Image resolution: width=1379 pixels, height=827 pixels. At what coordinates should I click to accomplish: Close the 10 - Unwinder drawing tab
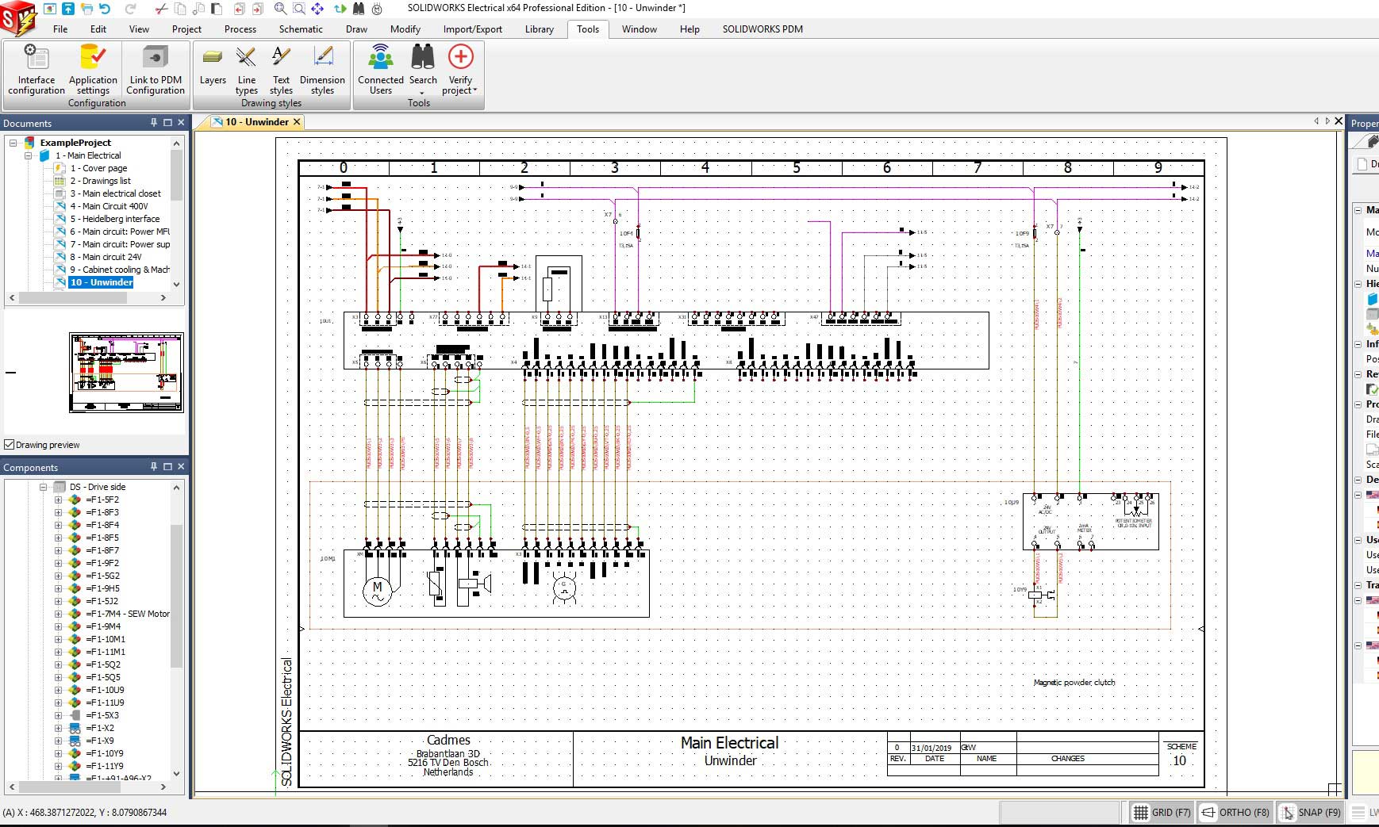(296, 122)
